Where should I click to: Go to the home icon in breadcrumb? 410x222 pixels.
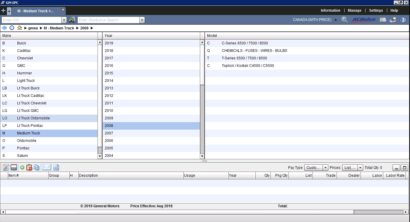coord(20,28)
